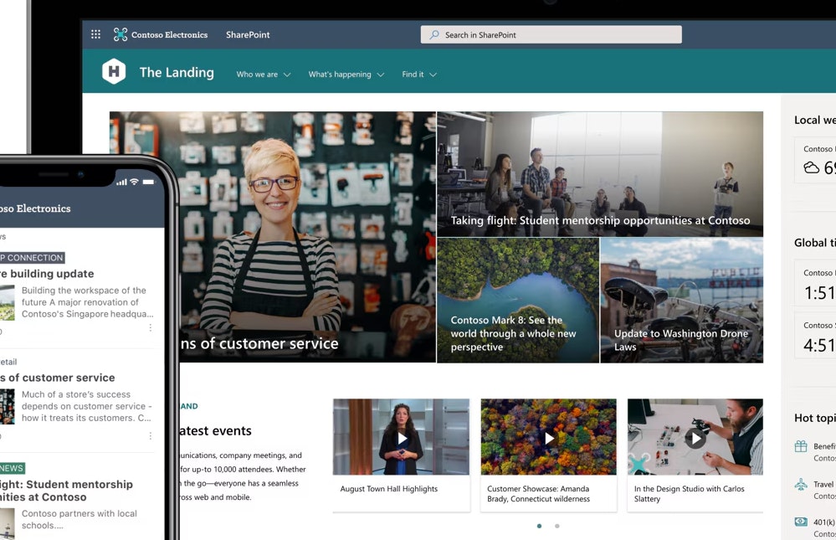Play the Customer Showcase Amanda Brady video
Screen dimensions: 836x540
(x=549, y=438)
